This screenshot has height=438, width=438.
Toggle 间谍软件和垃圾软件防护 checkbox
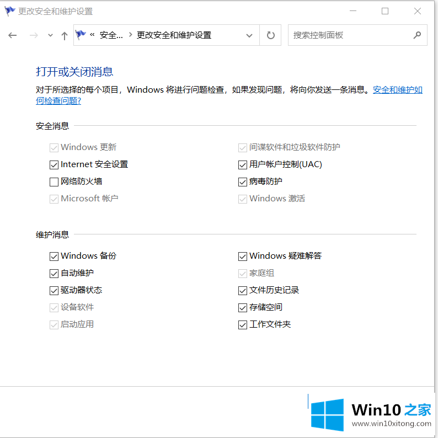coord(243,147)
